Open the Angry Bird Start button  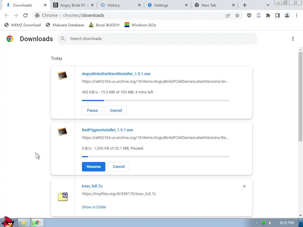8,222
